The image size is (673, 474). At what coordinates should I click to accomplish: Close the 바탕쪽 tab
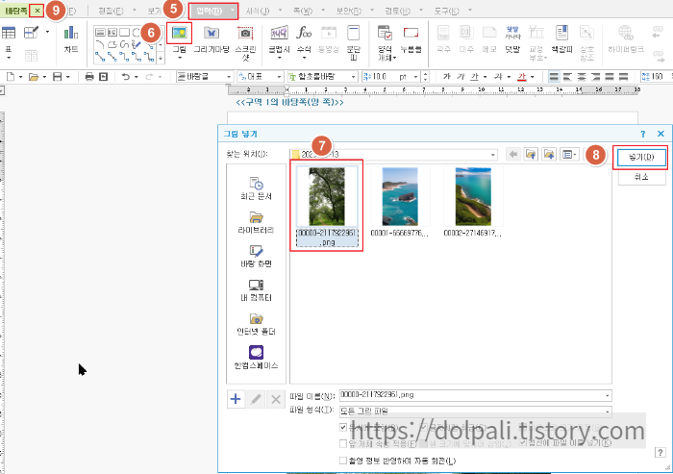37,11
